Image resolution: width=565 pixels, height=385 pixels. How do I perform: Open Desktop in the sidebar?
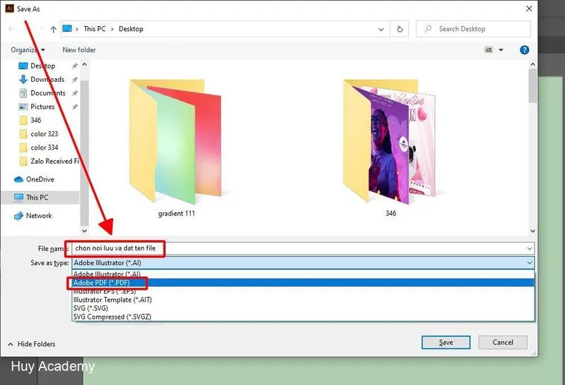pos(42,66)
